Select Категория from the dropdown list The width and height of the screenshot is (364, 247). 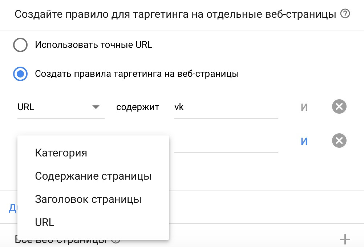click(x=61, y=153)
